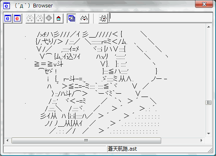Click the smiling cat-face toolbar icon
The height and width of the screenshot is (156, 216).
point(84,18)
